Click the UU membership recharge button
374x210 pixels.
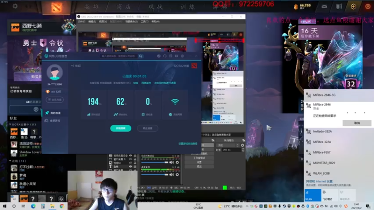point(55,100)
